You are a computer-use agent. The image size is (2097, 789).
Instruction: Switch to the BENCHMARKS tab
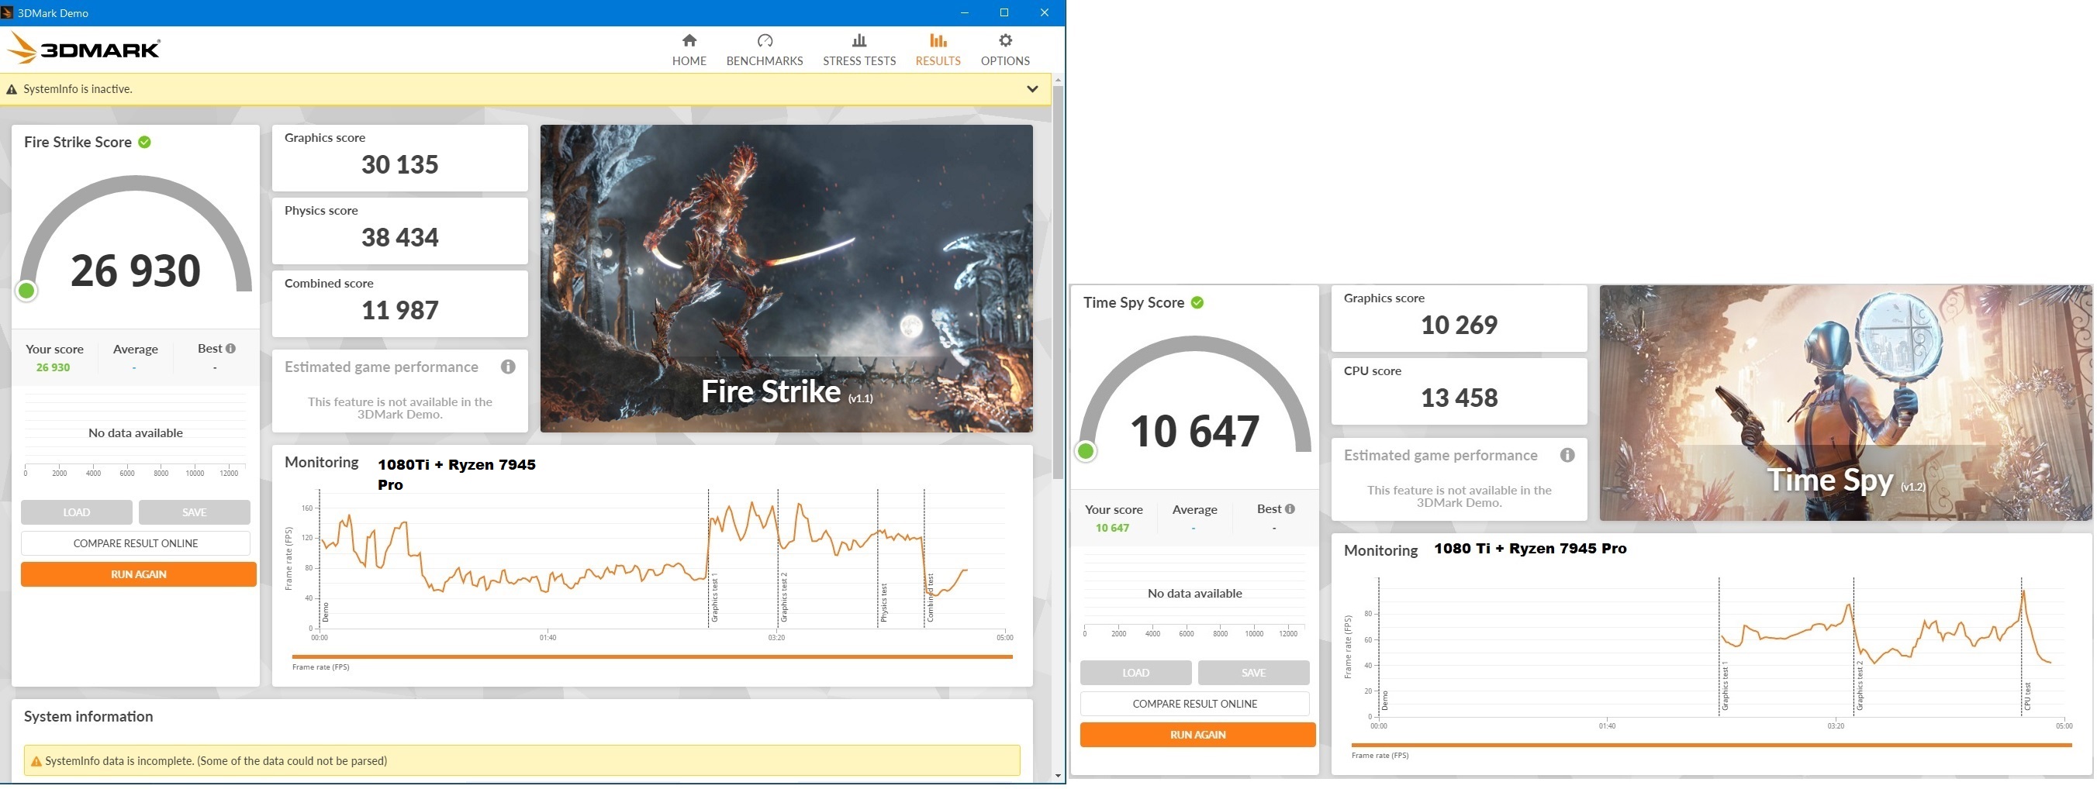tap(765, 50)
